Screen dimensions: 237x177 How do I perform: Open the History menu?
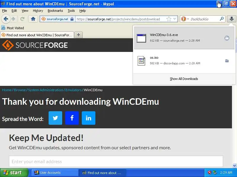click(x=38, y=11)
